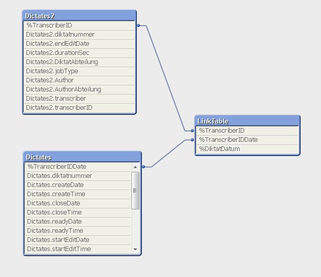Viewport: 321px width, 277px height.
Task: Select Dictates.startEditDate field
Action: pyautogui.click(x=78, y=240)
